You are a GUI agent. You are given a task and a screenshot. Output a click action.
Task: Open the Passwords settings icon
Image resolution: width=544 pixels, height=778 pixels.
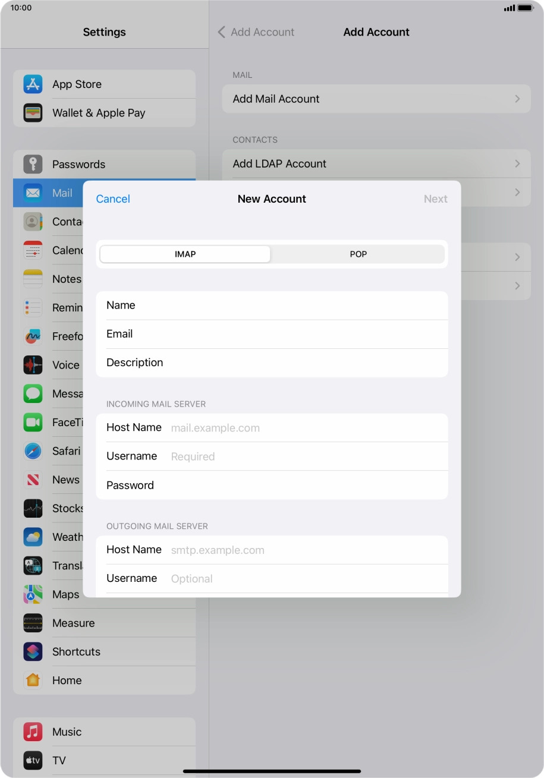[x=33, y=164]
